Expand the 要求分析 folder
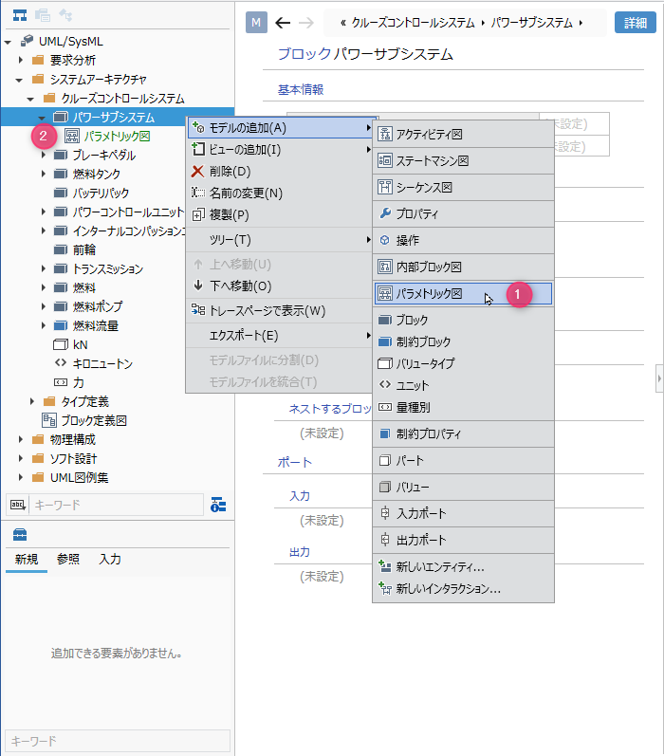 [x=22, y=61]
